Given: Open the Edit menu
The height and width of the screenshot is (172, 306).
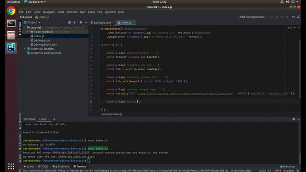Looking at the screenshot, I should (29, 12).
